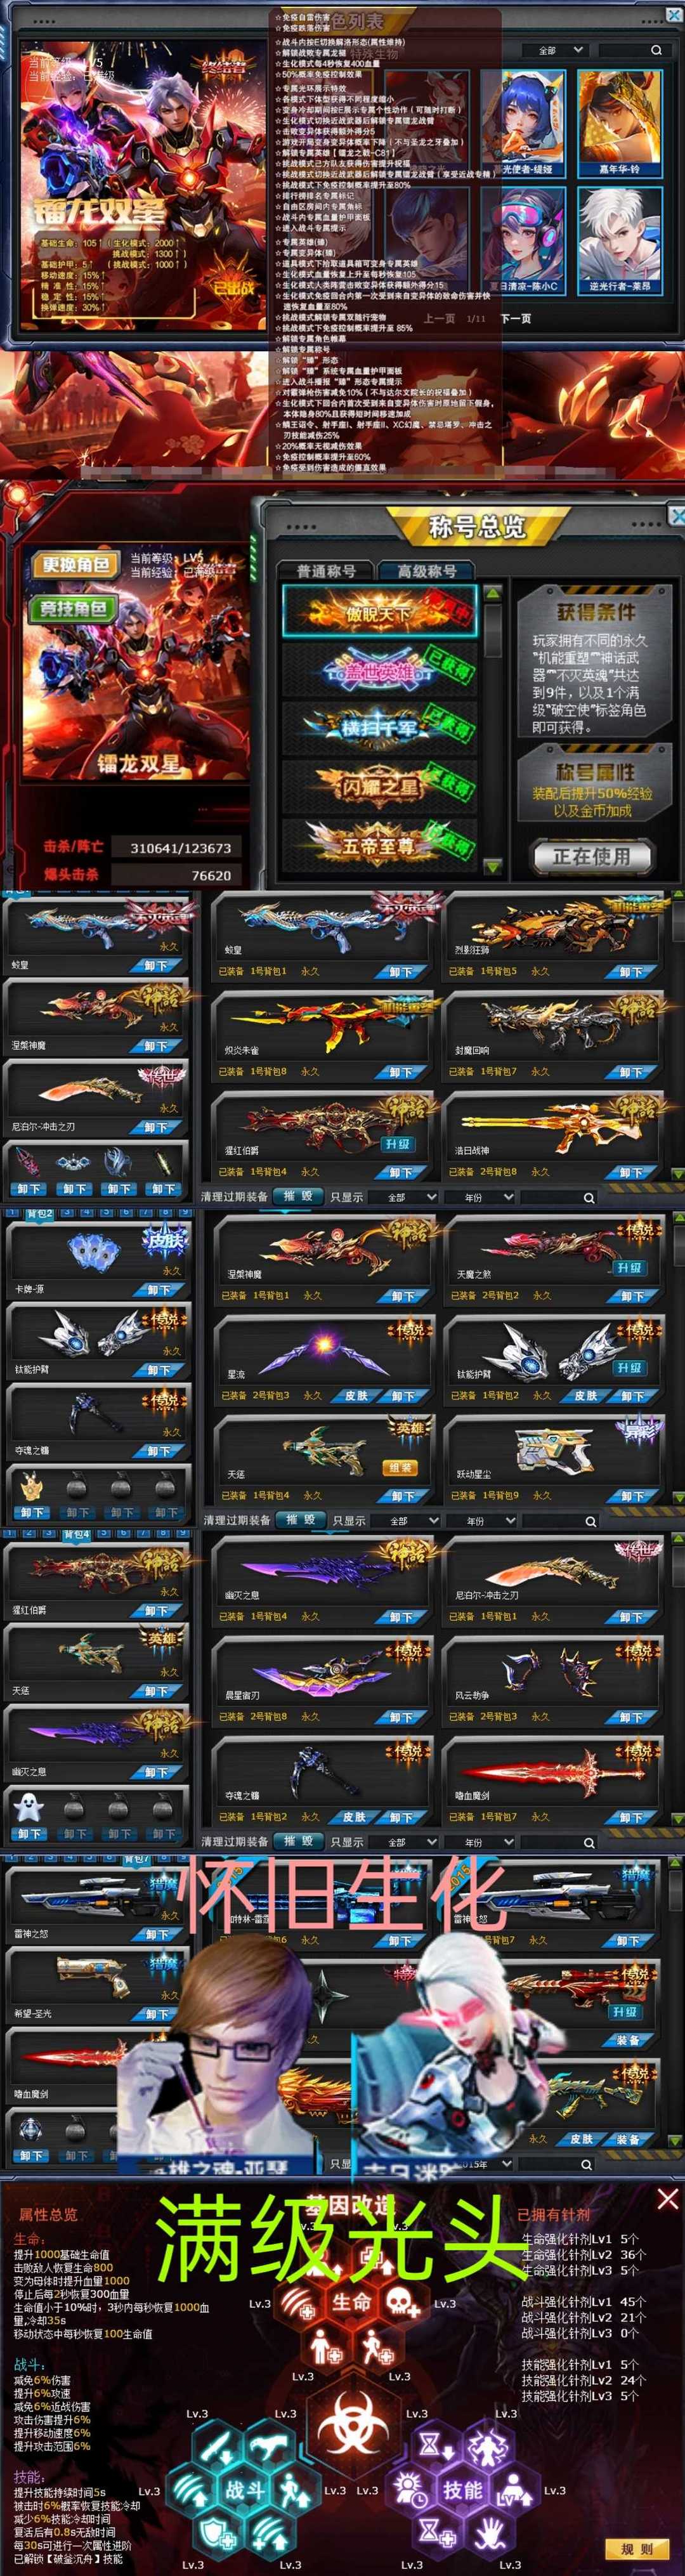Screen dimensions: 685x2576
Task: Open the 全部 dropdown in character list
Action: coord(555,50)
